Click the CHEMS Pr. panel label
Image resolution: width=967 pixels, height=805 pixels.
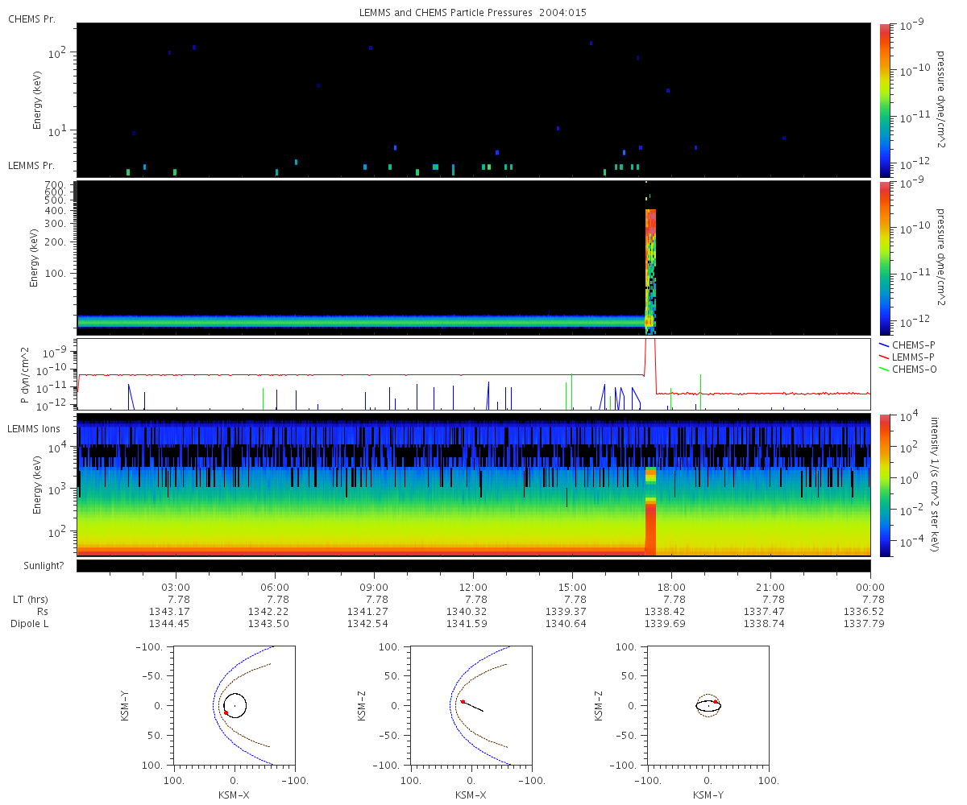click(x=31, y=19)
